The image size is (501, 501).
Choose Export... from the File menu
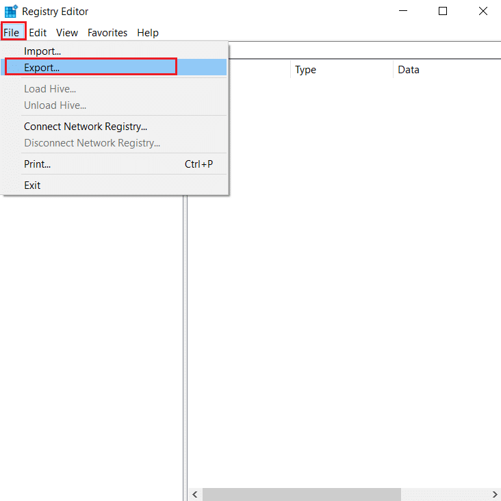(x=114, y=68)
